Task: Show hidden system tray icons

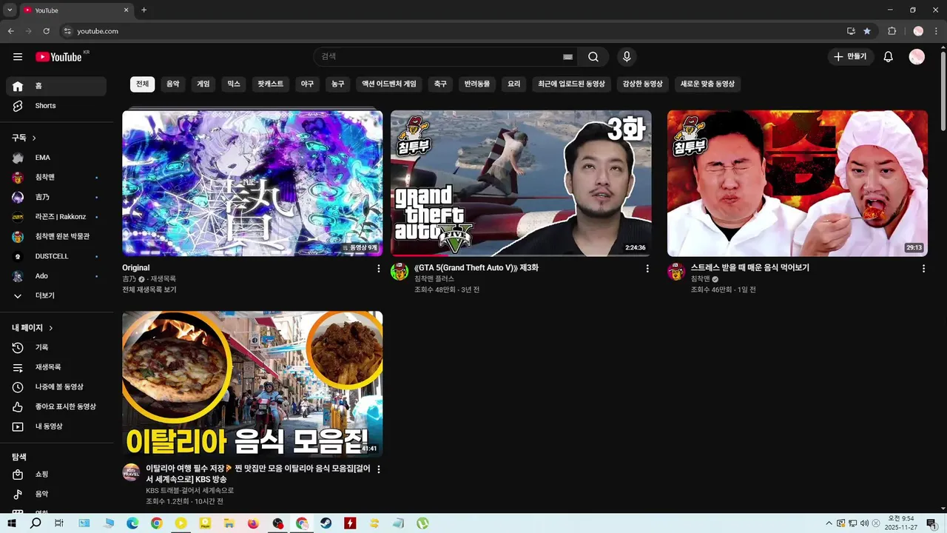Action: [x=829, y=523]
